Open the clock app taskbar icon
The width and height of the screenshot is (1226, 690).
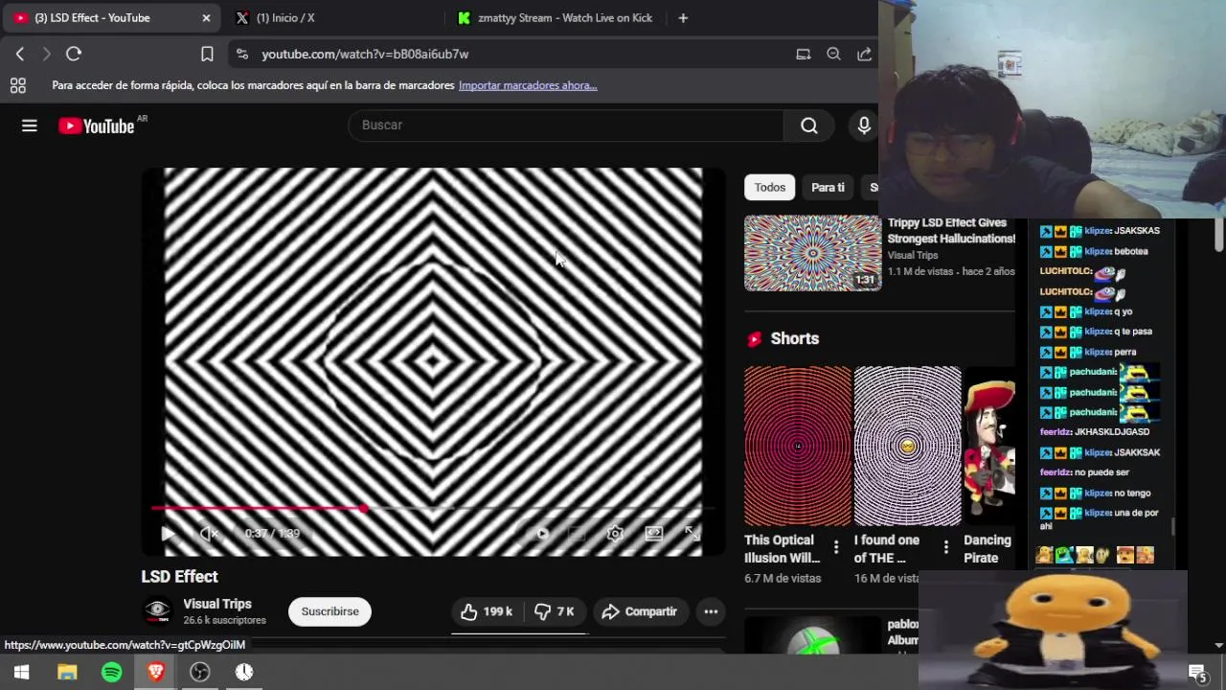coord(244,673)
